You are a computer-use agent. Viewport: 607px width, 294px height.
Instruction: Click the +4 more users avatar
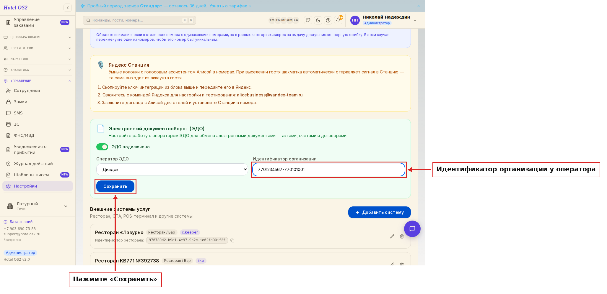point(296,20)
